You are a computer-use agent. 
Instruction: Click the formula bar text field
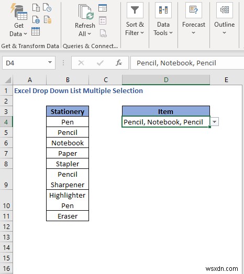187,63
